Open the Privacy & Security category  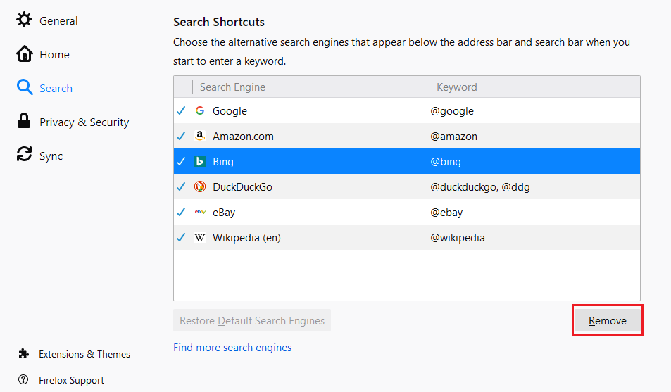(84, 122)
